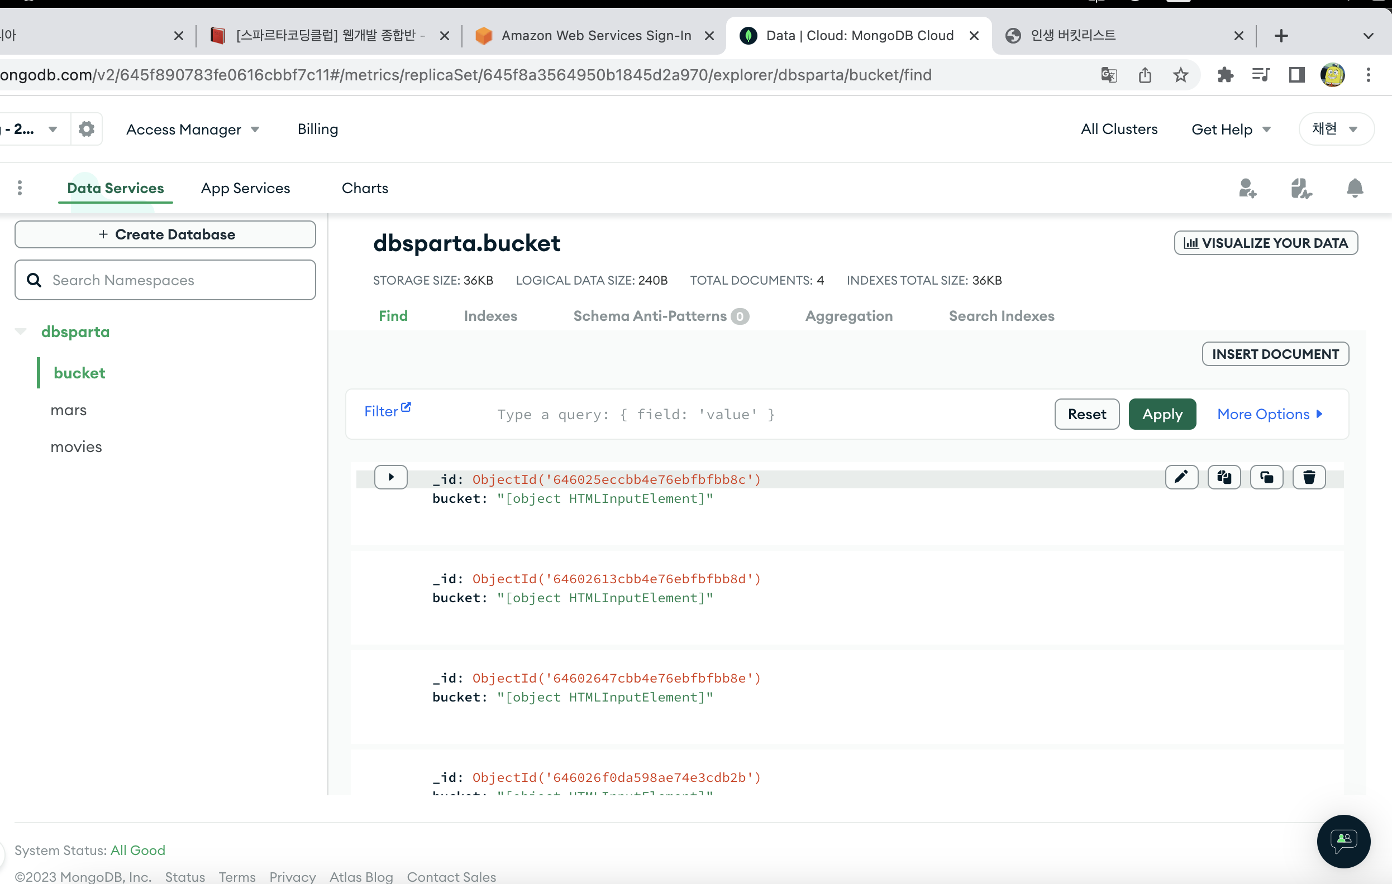The width and height of the screenshot is (1392, 884).
Task: Open project settings gear icon
Action: tap(87, 129)
